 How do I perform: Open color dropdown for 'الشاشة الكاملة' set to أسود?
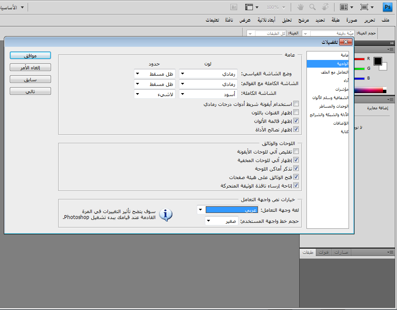tap(208, 94)
